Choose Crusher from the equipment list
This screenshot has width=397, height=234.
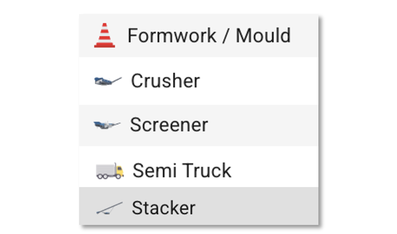[198, 81]
